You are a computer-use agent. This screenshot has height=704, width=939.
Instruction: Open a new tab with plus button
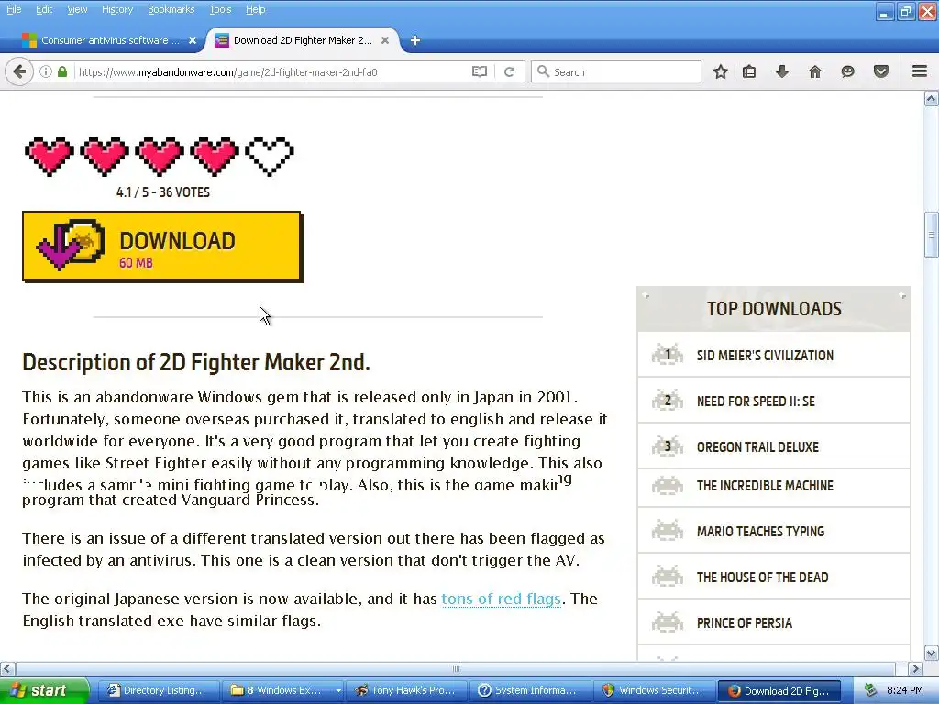click(415, 40)
